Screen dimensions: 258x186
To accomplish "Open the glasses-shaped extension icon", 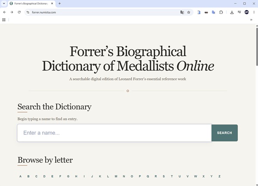I will 206,12.
